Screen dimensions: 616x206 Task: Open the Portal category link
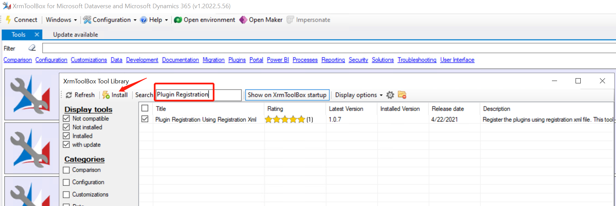(256, 60)
